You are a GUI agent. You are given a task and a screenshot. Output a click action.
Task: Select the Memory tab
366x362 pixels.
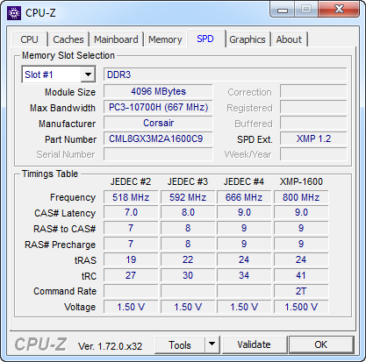pos(165,39)
